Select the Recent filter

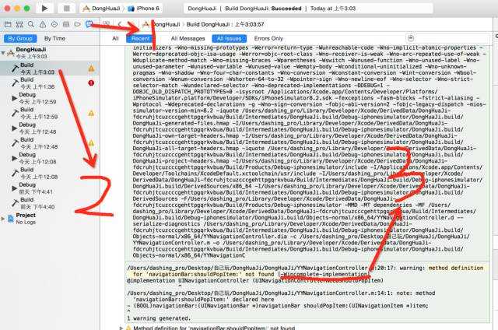(140, 38)
